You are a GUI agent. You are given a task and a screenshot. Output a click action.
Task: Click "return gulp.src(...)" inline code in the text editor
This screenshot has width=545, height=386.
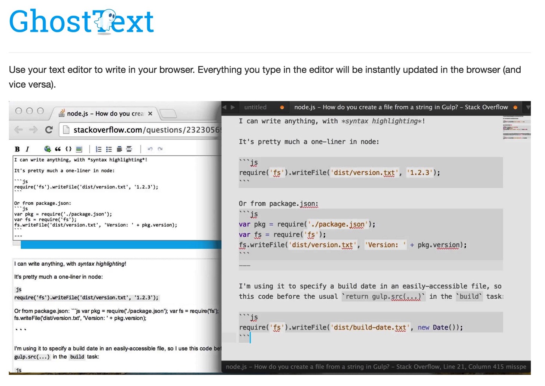point(383,297)
